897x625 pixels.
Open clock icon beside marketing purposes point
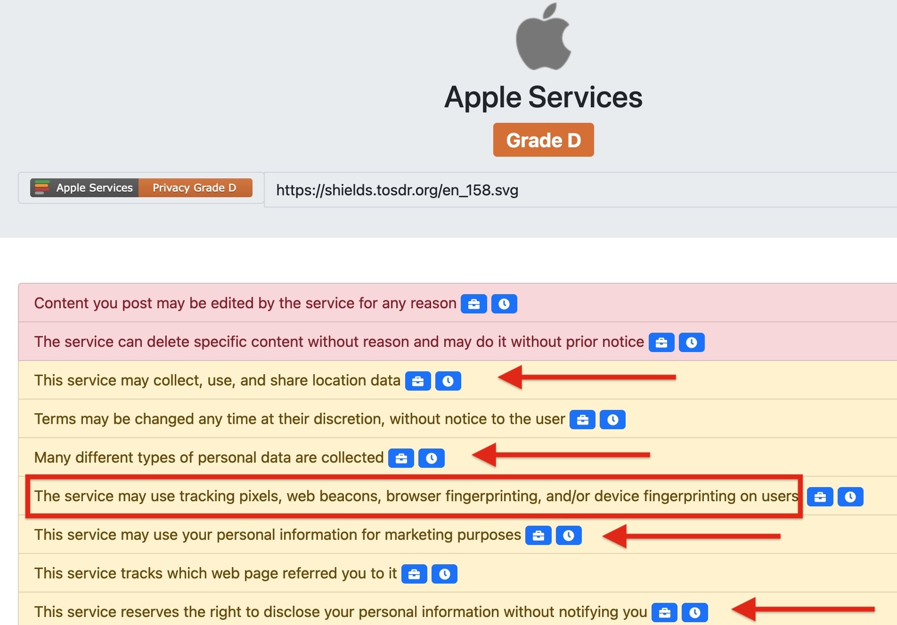coord(569,535)
